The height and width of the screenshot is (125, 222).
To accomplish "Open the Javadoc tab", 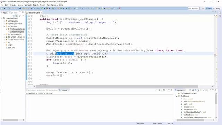I will (x=41, y=90).
